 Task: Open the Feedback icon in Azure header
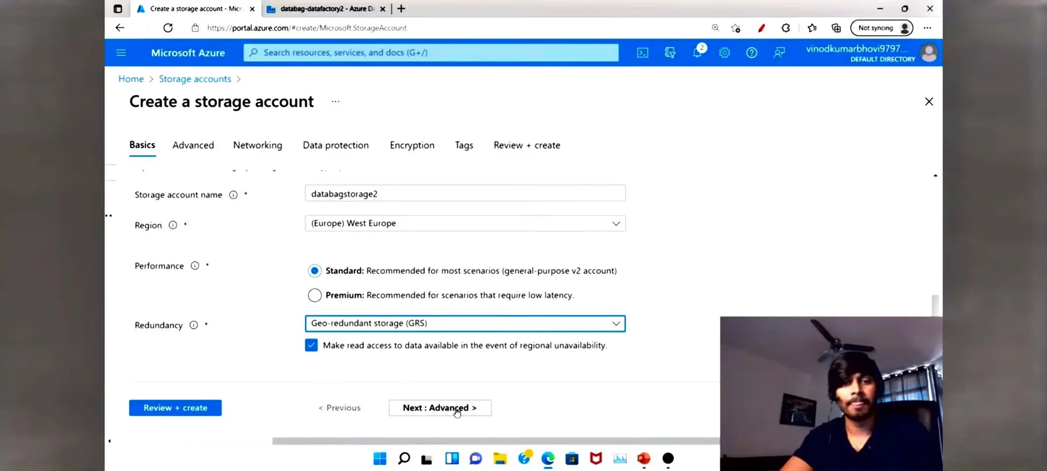779,53
